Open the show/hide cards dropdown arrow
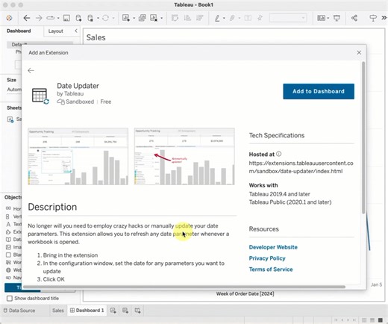388x324 pixels. pyautogui.click(x=328, y=18)
